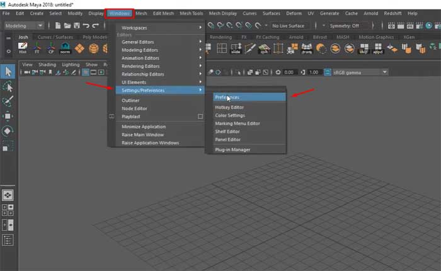Activate the Rotate tool
Image resolution: width=441 pixels, height=271 pixels.
[x=8, y=131]
